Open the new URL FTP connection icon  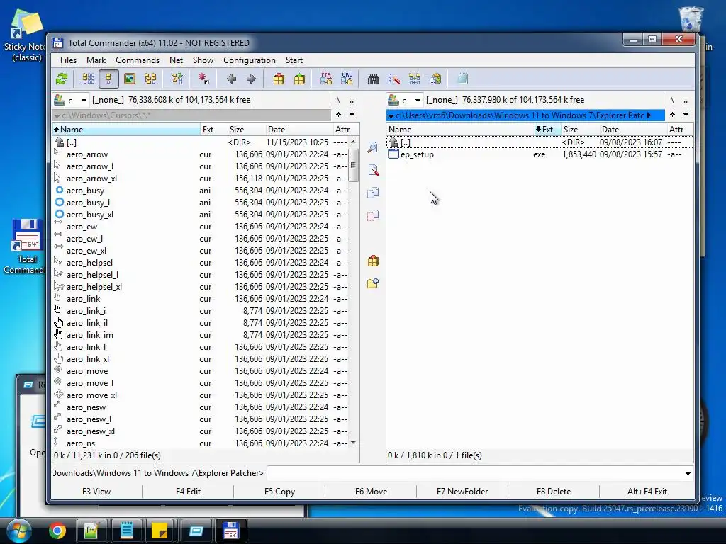(x=347, y=79)
